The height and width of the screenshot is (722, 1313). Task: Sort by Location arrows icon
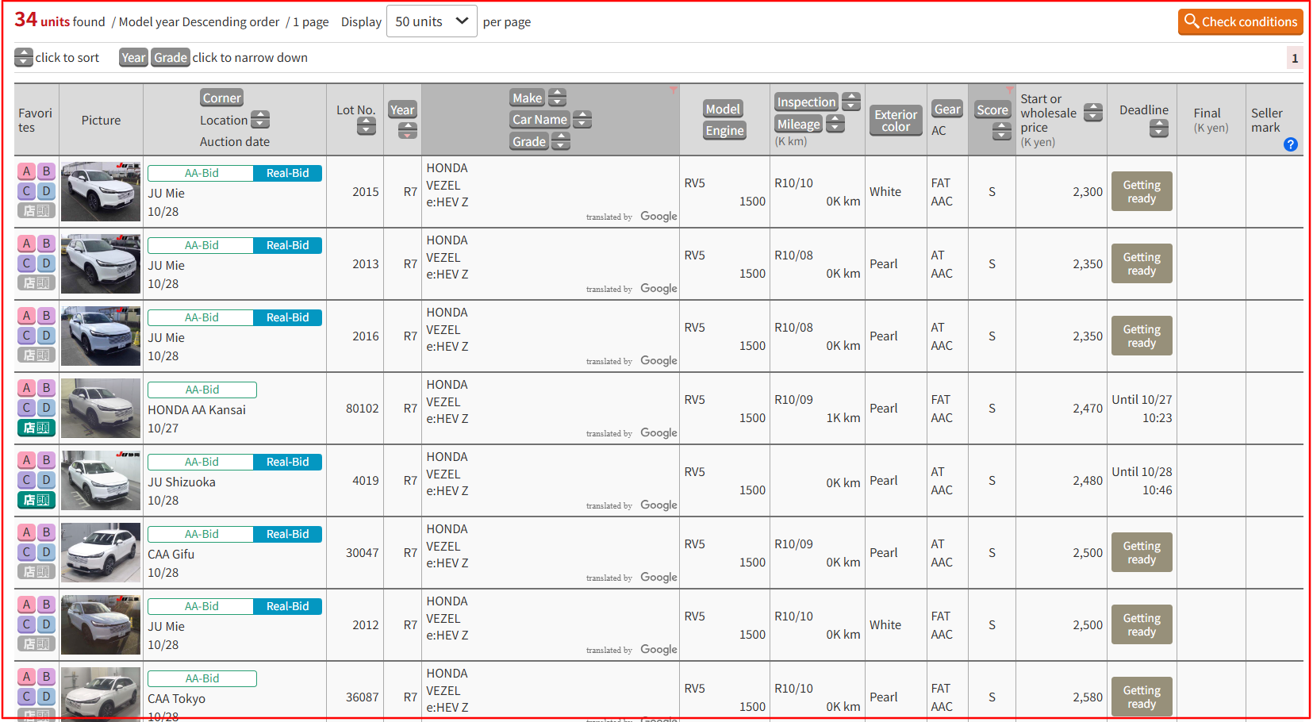[260, 120]
